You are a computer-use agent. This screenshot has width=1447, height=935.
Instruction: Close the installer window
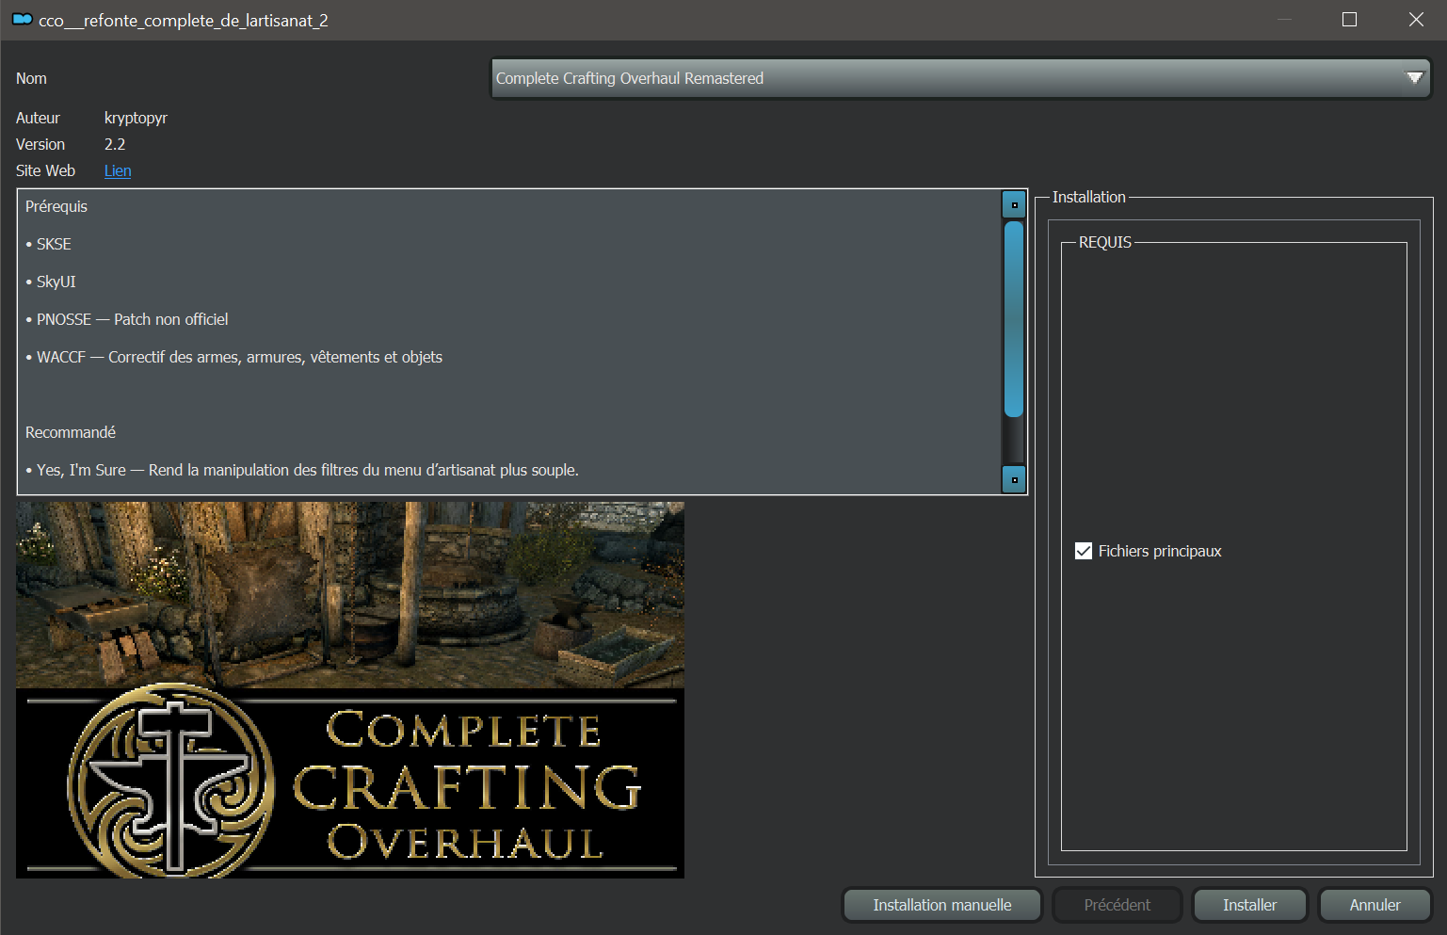pyautogui.click(x=1416, y=20)
